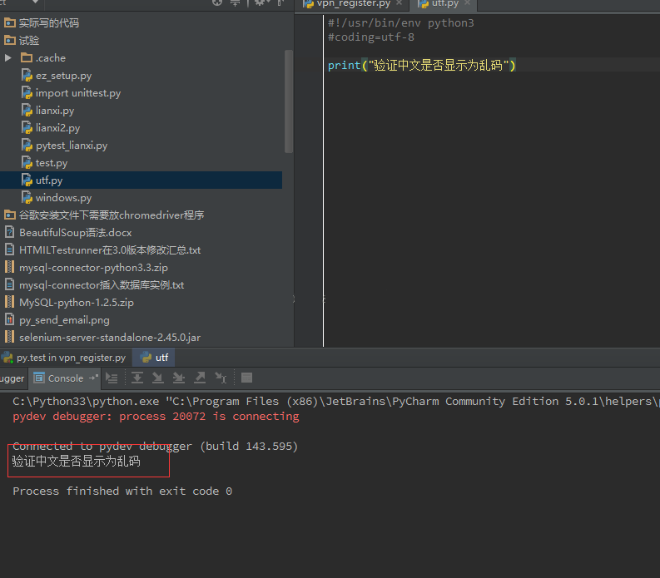Click the Console pin arrow icon
Screen dimensions: 660x578
[x=93, y=378]
